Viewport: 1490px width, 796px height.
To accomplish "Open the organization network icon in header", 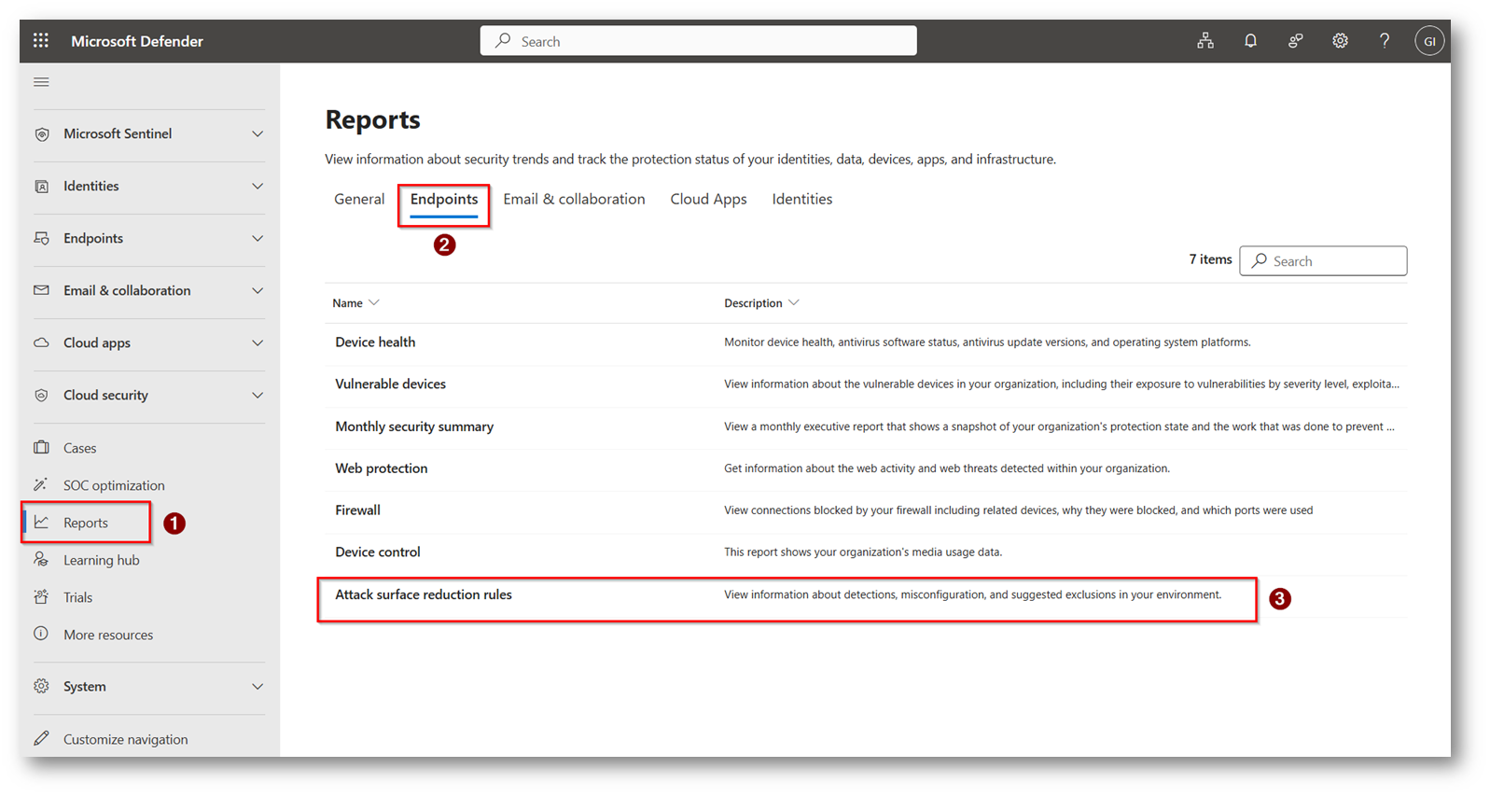I will (1205, 41).
